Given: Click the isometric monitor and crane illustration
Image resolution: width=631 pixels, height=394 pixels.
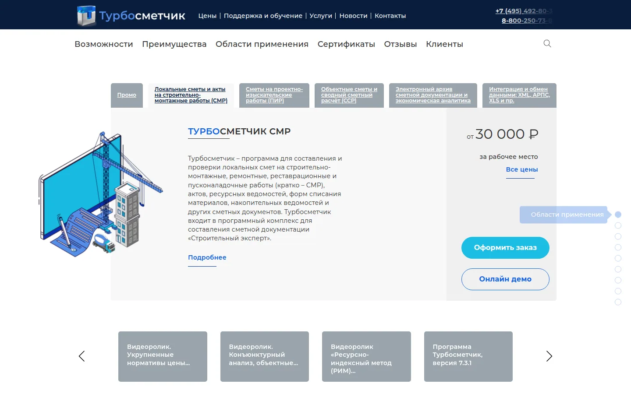Looking at the screenshot, I should pyautogui.click(x=101, y=194).
